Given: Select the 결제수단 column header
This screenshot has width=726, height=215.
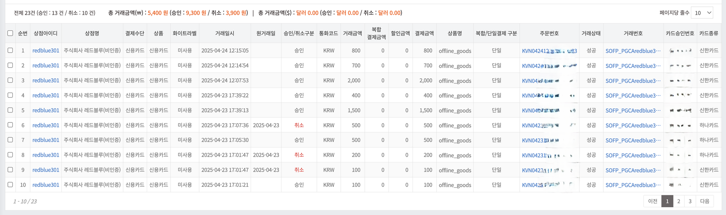Looking at the screenshot, I should (135, 33).
